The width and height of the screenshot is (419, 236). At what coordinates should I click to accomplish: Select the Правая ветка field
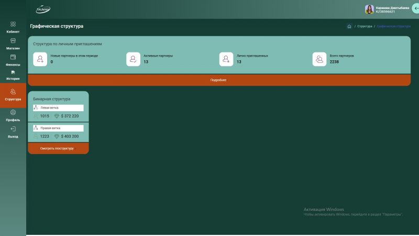click(58, 128)
